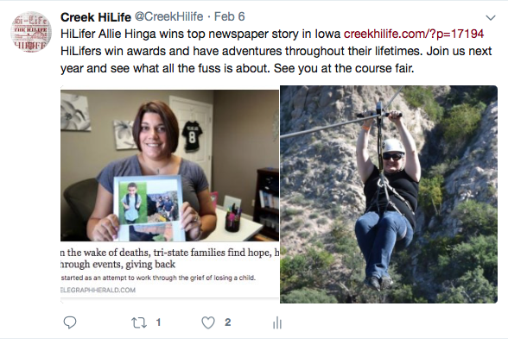This screenshot has height=344, width=508.
Task: Retweet this post using the retweet icon
Action: (139, 322)
